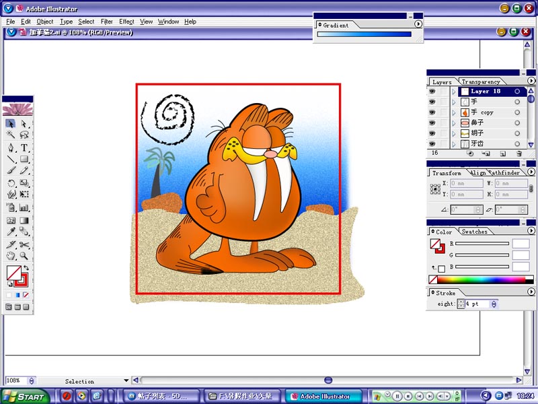Click the trash icon in Layers panel
This screenshot has height=404, width=538.
click(x=519, y=154)
